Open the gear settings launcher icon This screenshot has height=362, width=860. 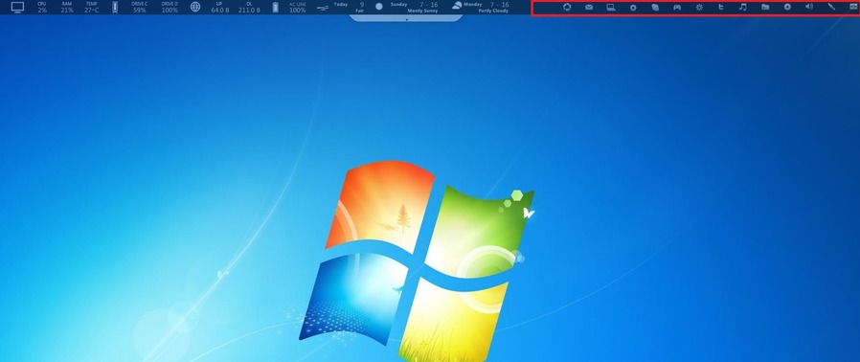(633, 8)
